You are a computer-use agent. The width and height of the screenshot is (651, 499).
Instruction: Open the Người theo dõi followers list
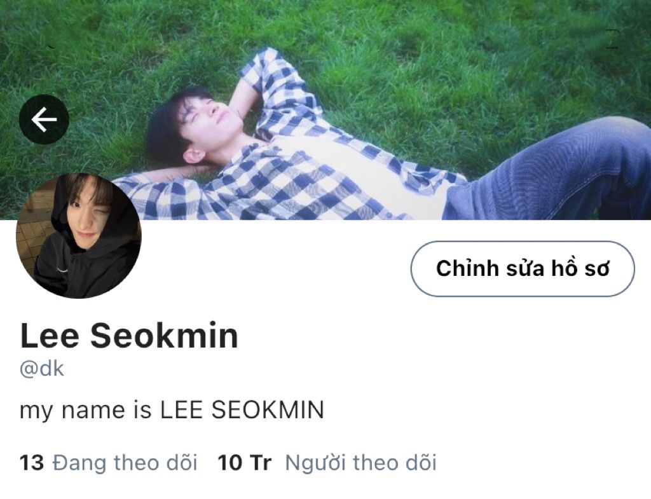(327, 463)
